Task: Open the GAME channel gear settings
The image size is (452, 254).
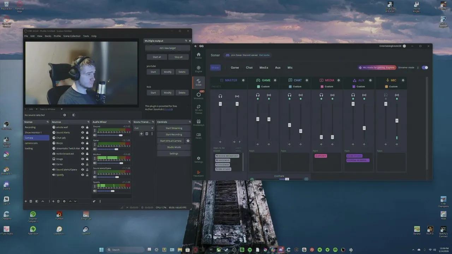Action: click(275, 80)
